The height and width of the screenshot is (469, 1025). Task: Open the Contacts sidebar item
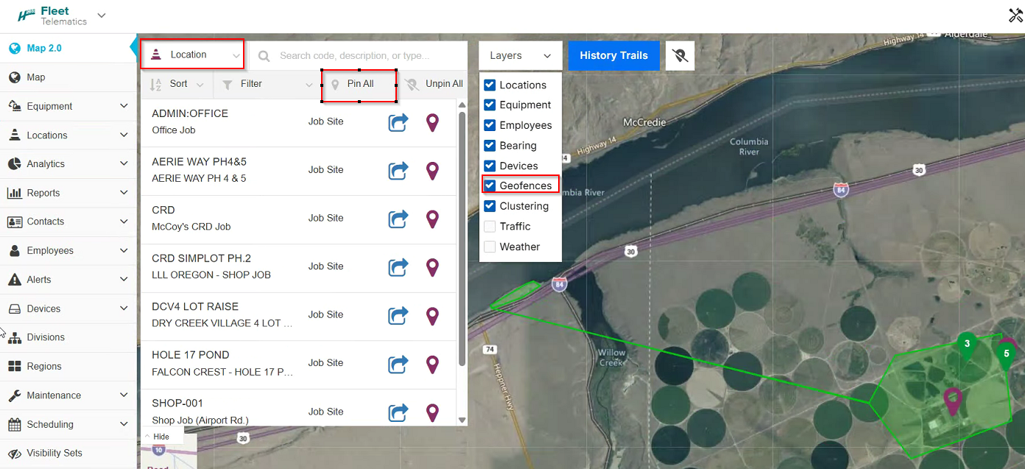(68, 222)
